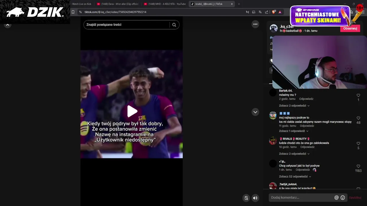Image resolution: width=367 pixels, height=206 pixels.
Task: Click Odpowiedz under Bartek.44.'s comment
Action: [306, 99]
